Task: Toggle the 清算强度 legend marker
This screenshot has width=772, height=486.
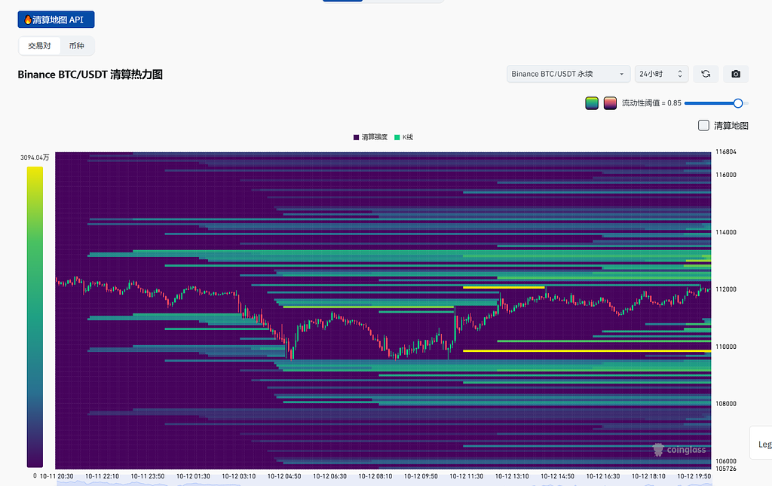Action: [x=356, y=137]
